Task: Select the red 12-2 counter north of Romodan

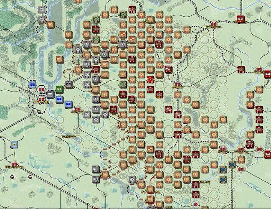Action: 250,145
